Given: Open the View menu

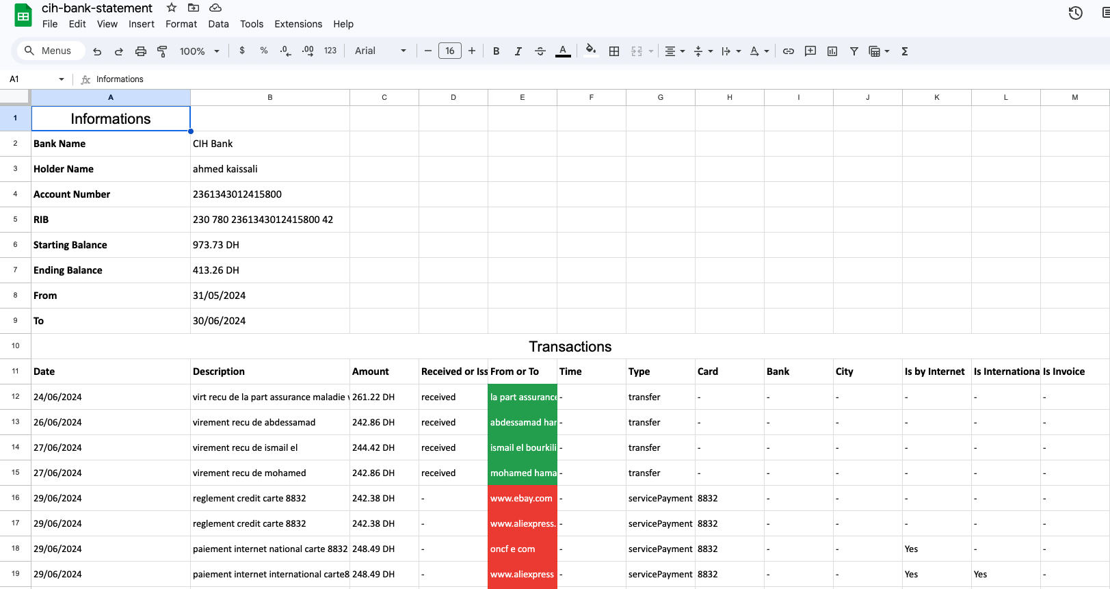Looking at the screenshot, I should pos(107,24).
